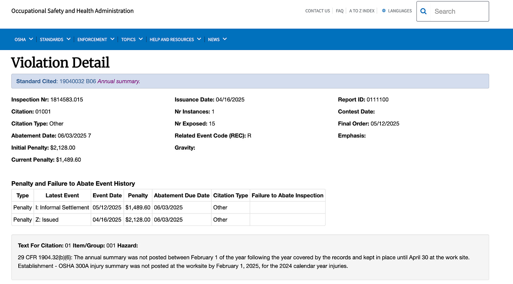Click the 'Z: Issued' table cell
Screen dimensions: 513x284
pos(62,220)
